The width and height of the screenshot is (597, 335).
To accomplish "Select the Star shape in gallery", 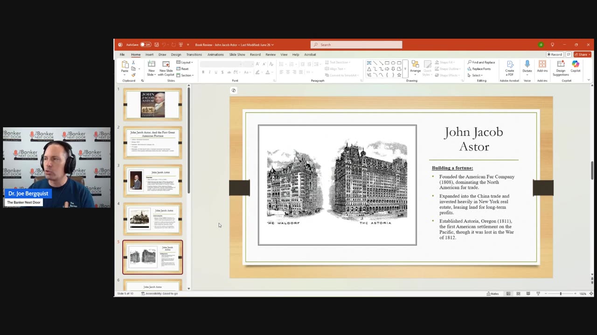I will (x=399, y=75).
